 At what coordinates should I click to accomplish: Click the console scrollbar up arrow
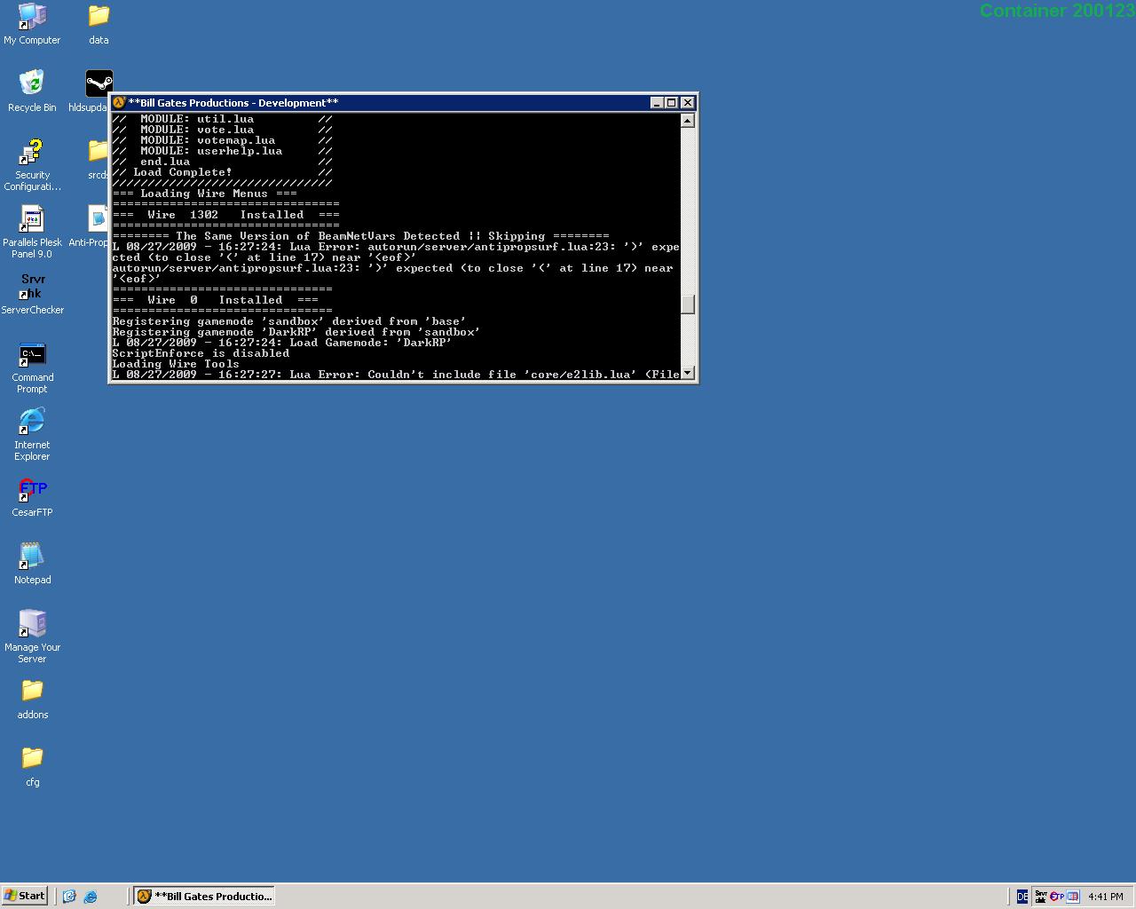point(688,121)
